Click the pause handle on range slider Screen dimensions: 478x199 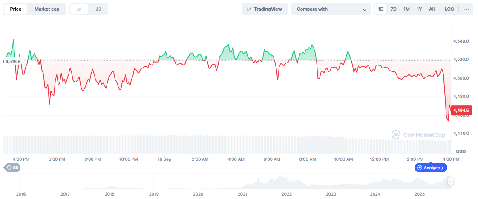[450, 182]
